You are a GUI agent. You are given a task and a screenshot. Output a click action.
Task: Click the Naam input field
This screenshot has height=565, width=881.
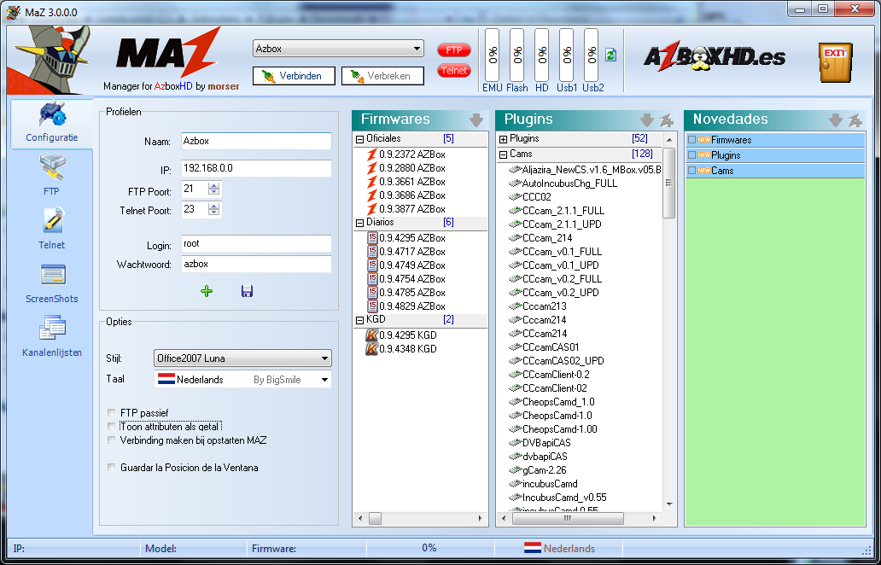[x=256, y=141]
